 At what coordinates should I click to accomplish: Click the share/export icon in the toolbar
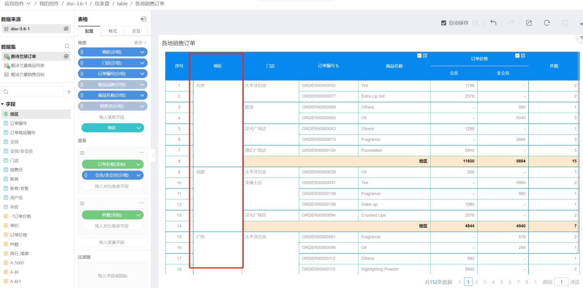point(529,23)
